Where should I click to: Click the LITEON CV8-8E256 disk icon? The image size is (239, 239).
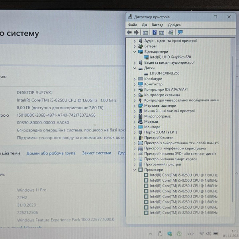pos(146,74)
